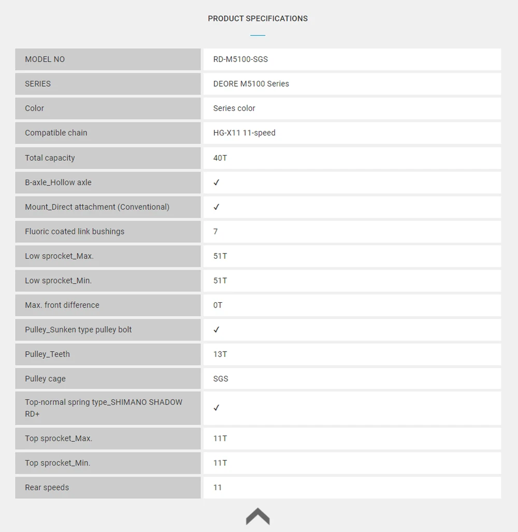
Task: Click the DEORE M5100 Series value
Action: pos(251,84)
